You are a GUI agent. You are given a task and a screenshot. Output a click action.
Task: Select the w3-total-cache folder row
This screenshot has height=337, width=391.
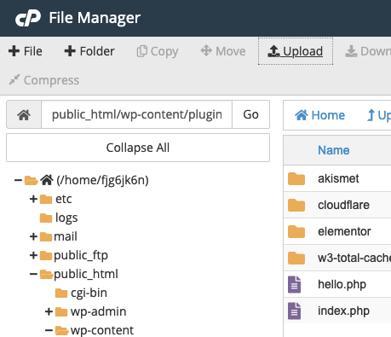point(337,258)
